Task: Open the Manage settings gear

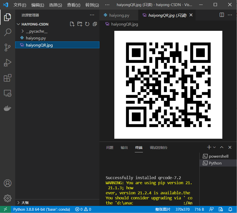Action: (7, 198)
